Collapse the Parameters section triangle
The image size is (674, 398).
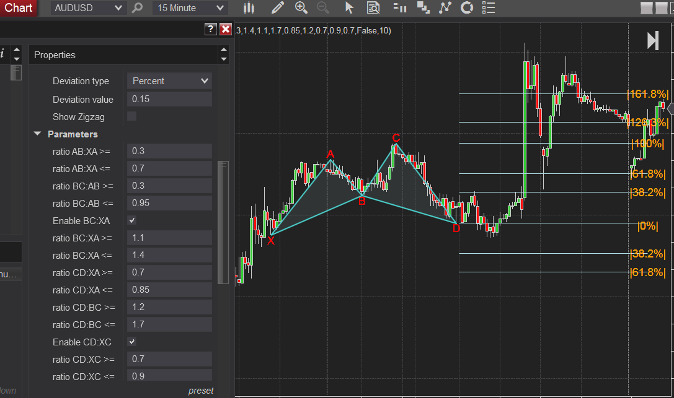[x=37, y=134]
